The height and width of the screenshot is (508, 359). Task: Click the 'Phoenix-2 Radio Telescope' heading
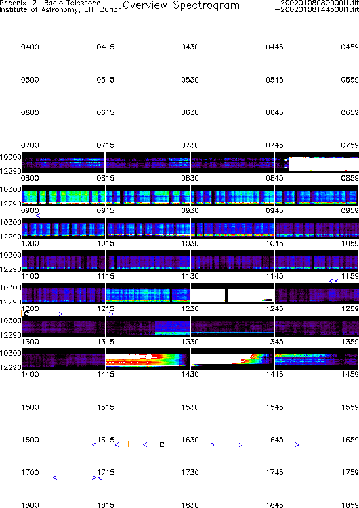(50, 3)
